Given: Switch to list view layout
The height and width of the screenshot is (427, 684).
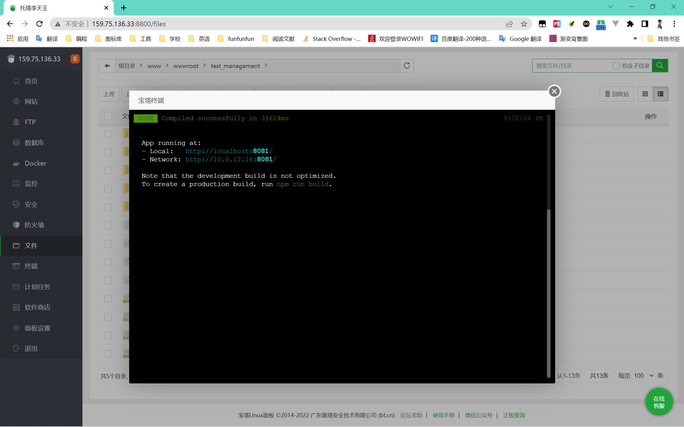Looking at the screenshot, I should click(x=660, y=94).
